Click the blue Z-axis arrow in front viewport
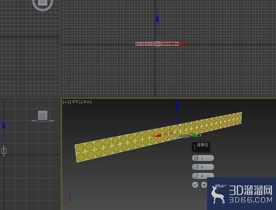Viewport: 276px width, 210px height. click(x=157, y=18)
